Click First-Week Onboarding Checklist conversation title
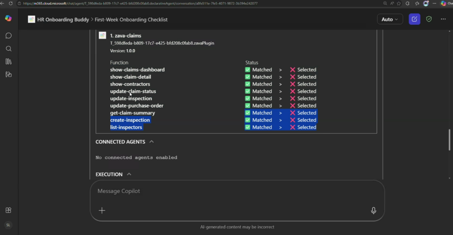 (x=131, y=19)
